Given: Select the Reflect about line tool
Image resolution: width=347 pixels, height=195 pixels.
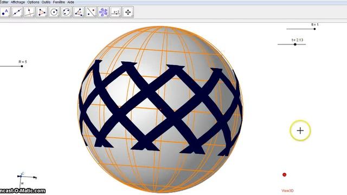Looking at the screenshot, I should tap(91, 12).
